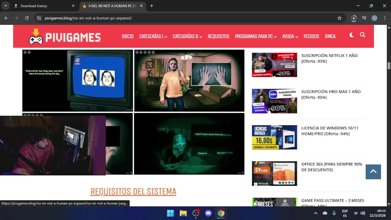
Task: Click HBO Max subscription offer thumbnail
Action: [274, 101]
